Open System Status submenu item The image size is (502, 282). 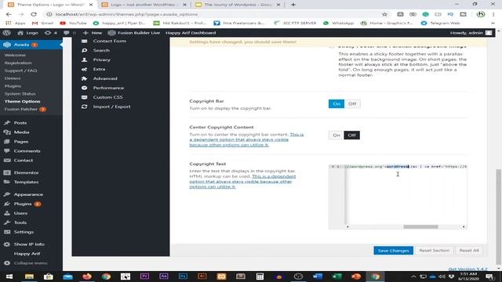coord(20,94)
